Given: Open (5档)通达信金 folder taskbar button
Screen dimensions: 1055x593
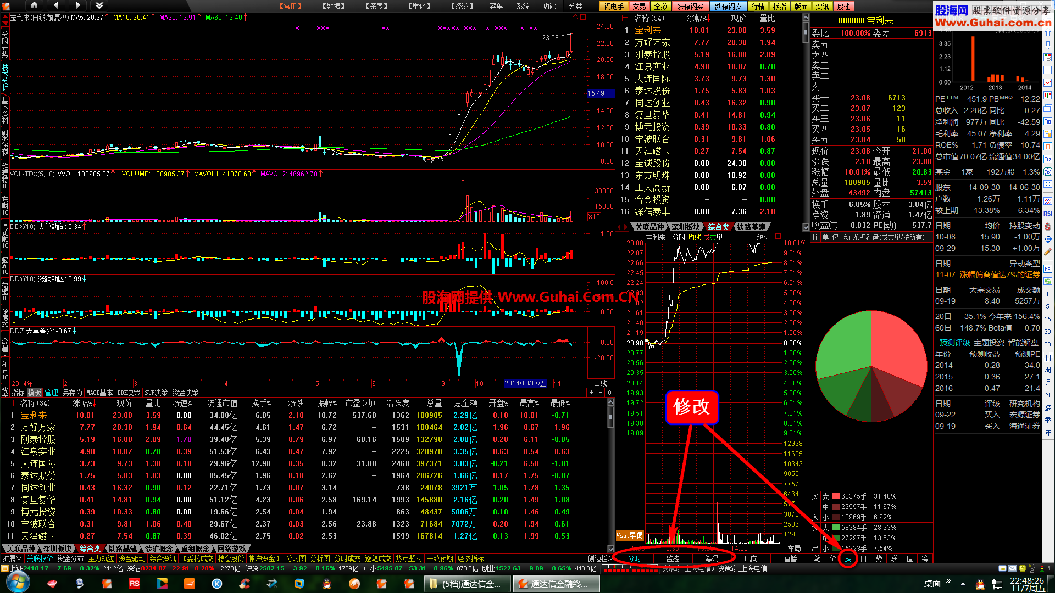Looking at the screenshot, I should click(467, 583).
